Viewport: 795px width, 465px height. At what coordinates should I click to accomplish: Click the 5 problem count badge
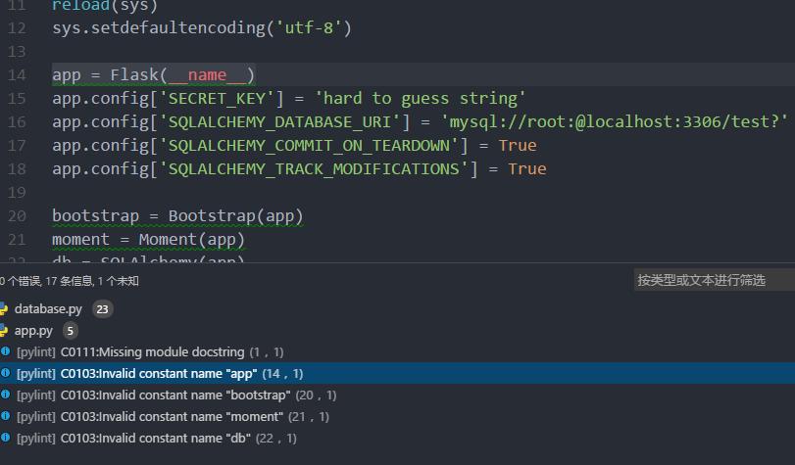[71, 331]
